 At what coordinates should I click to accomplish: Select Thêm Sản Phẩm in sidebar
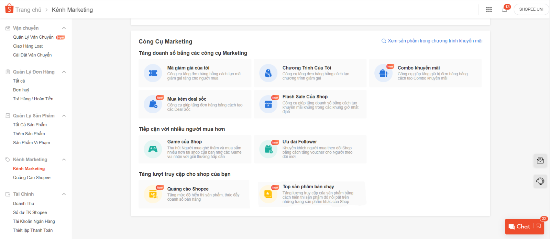[29, 134]
